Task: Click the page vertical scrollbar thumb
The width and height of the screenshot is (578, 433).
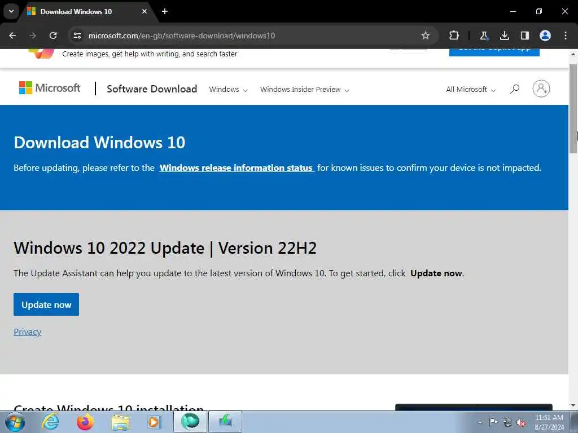Action: (573, 109)
